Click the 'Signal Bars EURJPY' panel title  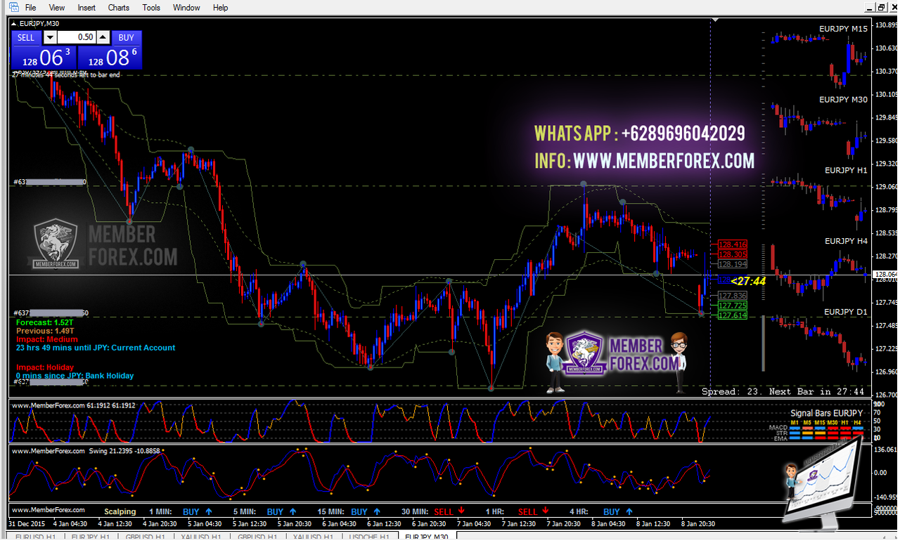point(826,413)
